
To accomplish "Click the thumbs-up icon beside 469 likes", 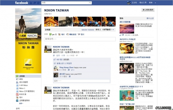I will [55, 60].
